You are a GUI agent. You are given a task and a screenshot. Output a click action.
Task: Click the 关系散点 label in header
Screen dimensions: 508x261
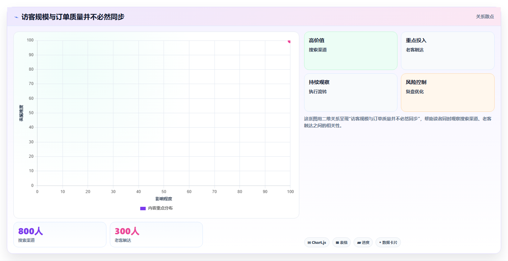click(x=485, y=16)
